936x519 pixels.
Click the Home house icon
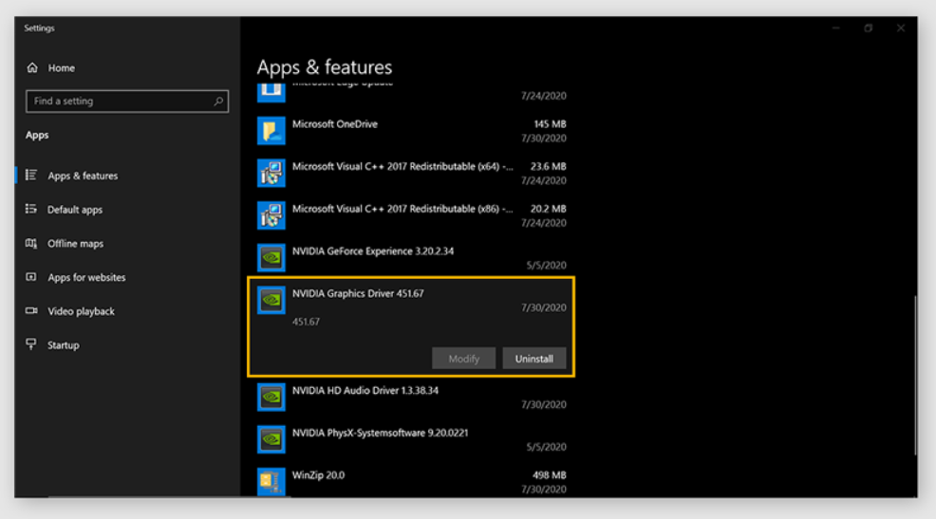(x=32, y=68)
